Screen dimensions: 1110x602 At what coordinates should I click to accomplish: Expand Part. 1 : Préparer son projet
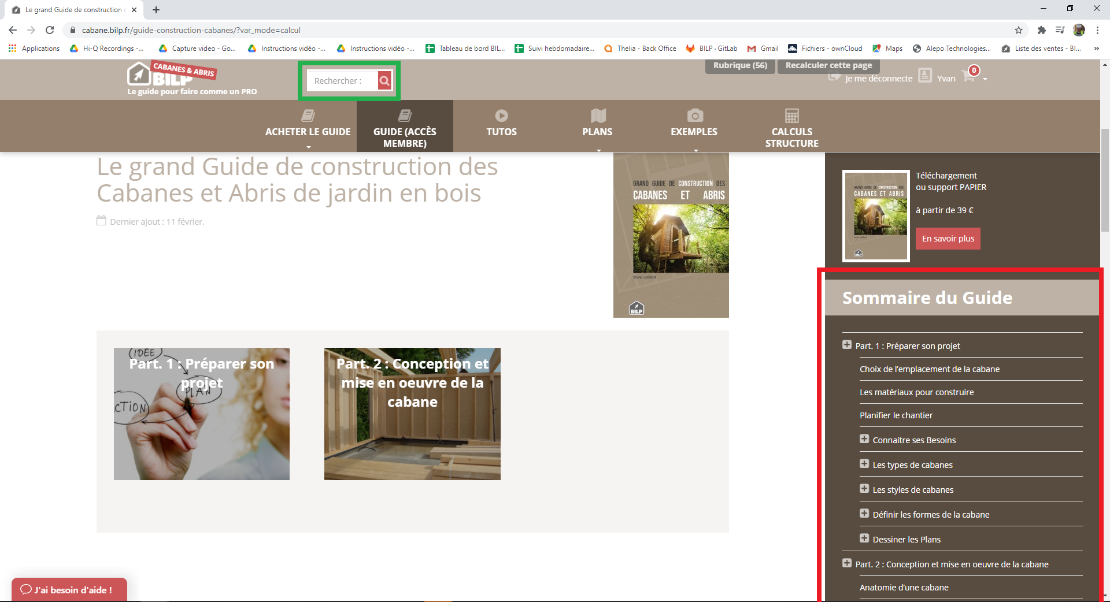tap(847, 345)
